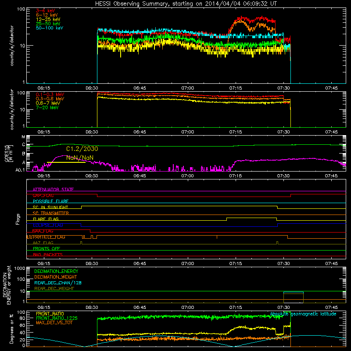Select the SC_TRANSMITTER flag label
351x351 pixels.
point(51,213)
